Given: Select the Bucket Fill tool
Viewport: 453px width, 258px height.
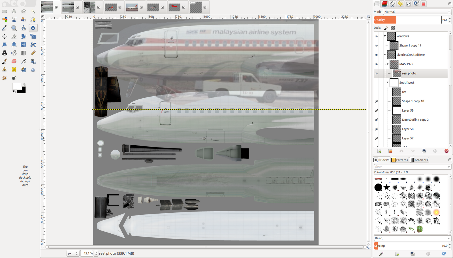Looking at the screenshot, I should (x=14, y=53).
